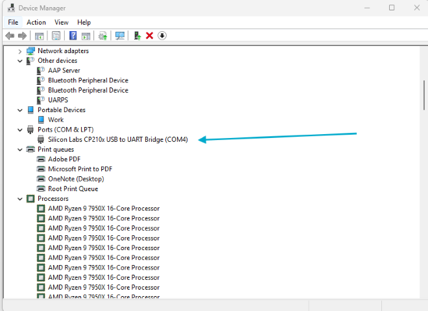Image resolution: width=428 pixels, height=311 pixels.
Task: Scan for hardware changes toolbar icon
Action: point(120,36)
